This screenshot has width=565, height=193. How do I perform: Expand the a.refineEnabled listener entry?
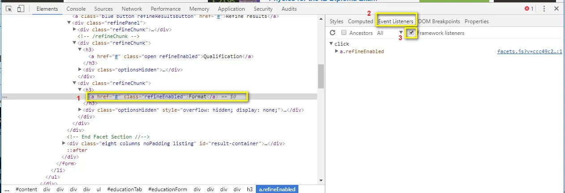[337, 51]
